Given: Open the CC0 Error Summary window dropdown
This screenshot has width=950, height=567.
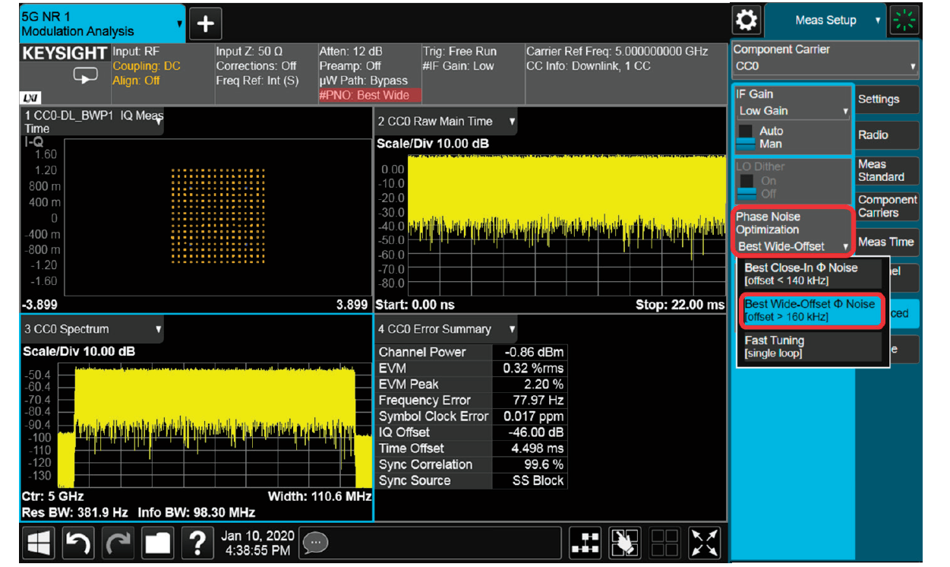Looking at the screenshot, I should click(513, 329).
